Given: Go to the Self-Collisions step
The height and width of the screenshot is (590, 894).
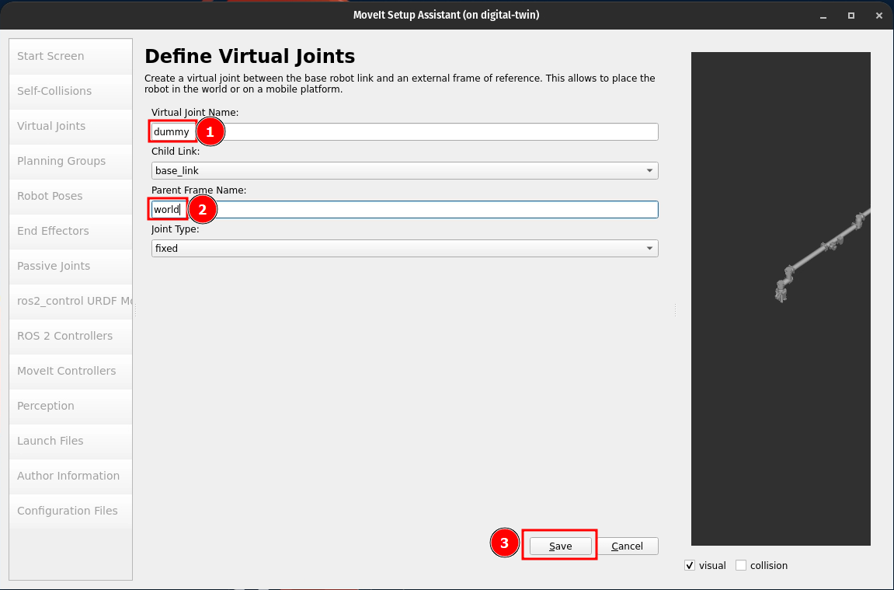Looking at the screenshot, I should click(x=54, y=91).
